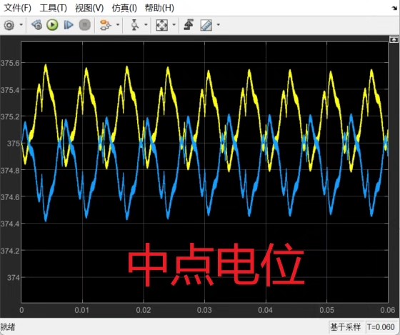
Task: Open the 视图(V) menu
Action: pos(89,8)
